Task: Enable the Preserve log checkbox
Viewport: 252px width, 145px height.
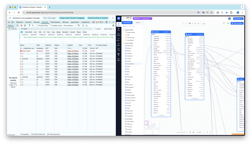Action: [x=37, y=26]
